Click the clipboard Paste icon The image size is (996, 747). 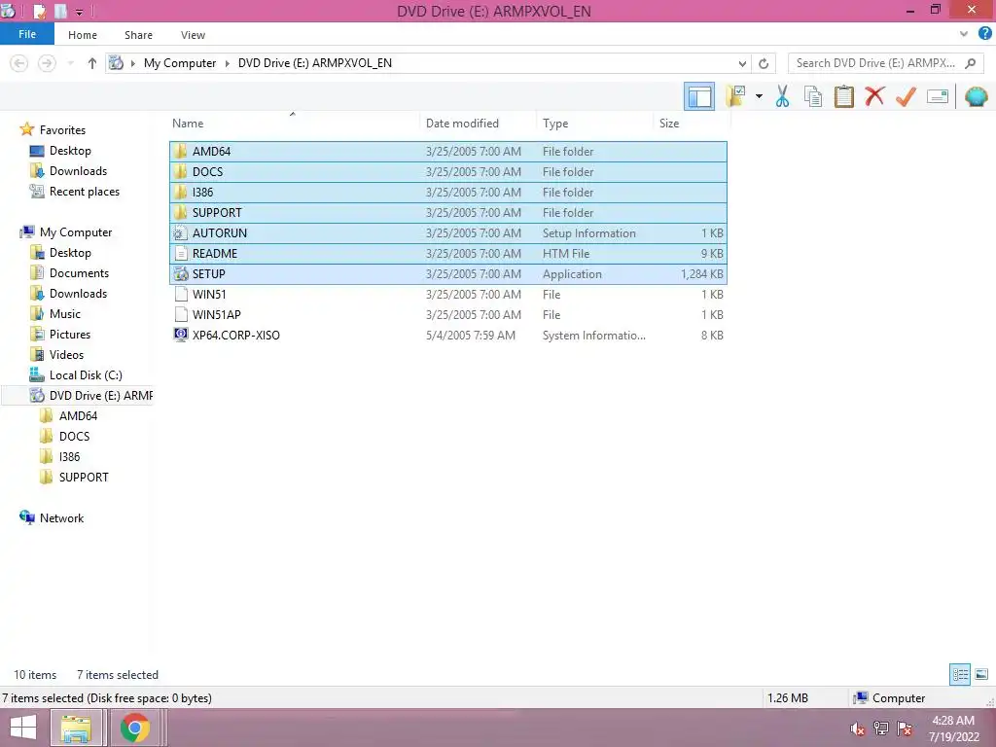coord(843,96)
